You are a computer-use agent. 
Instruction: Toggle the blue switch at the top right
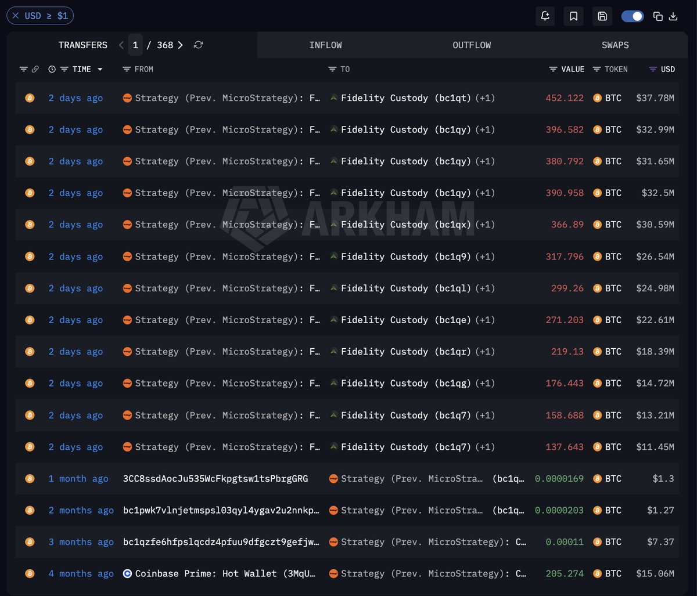coord(633,16)
